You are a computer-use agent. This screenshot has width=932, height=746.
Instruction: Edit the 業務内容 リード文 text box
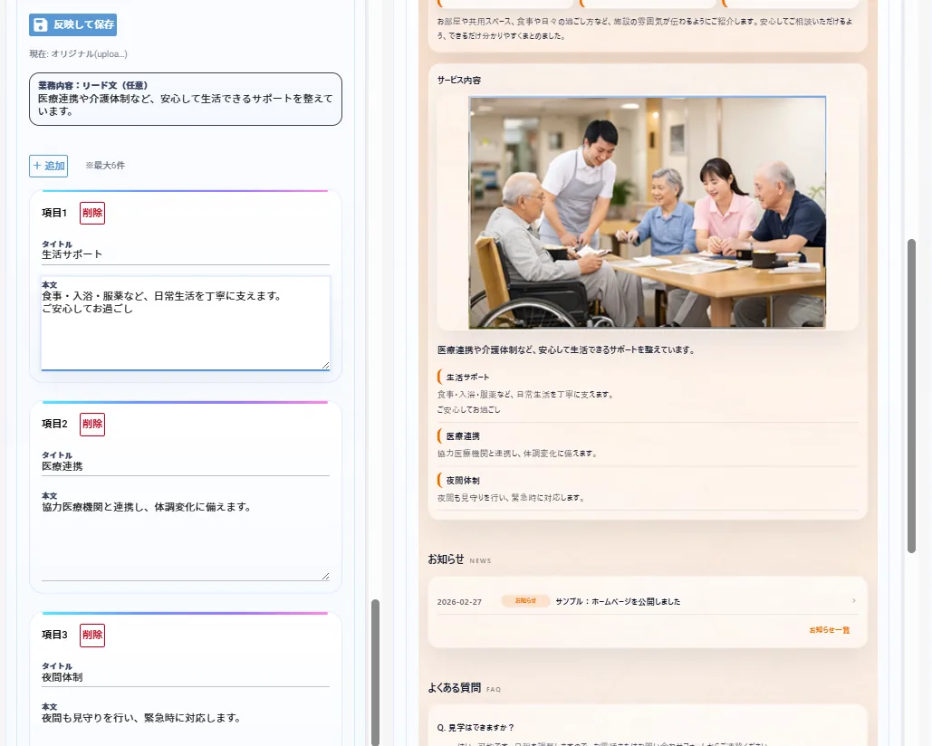186,100
